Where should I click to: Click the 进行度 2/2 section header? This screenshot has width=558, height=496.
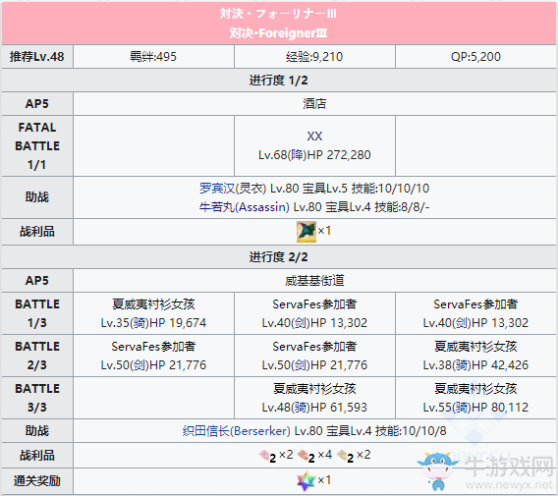(279, 257)
